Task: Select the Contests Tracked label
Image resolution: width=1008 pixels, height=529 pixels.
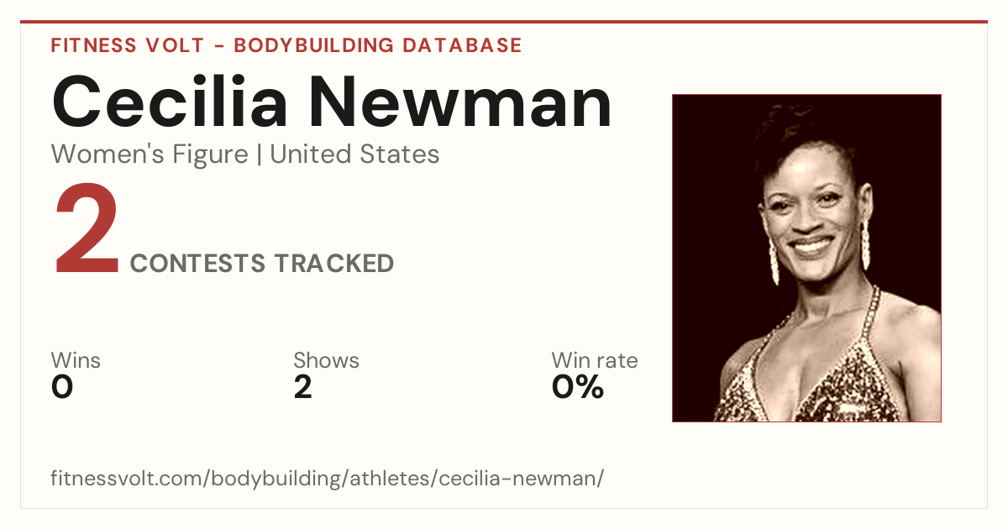Action: pos(262,263)
